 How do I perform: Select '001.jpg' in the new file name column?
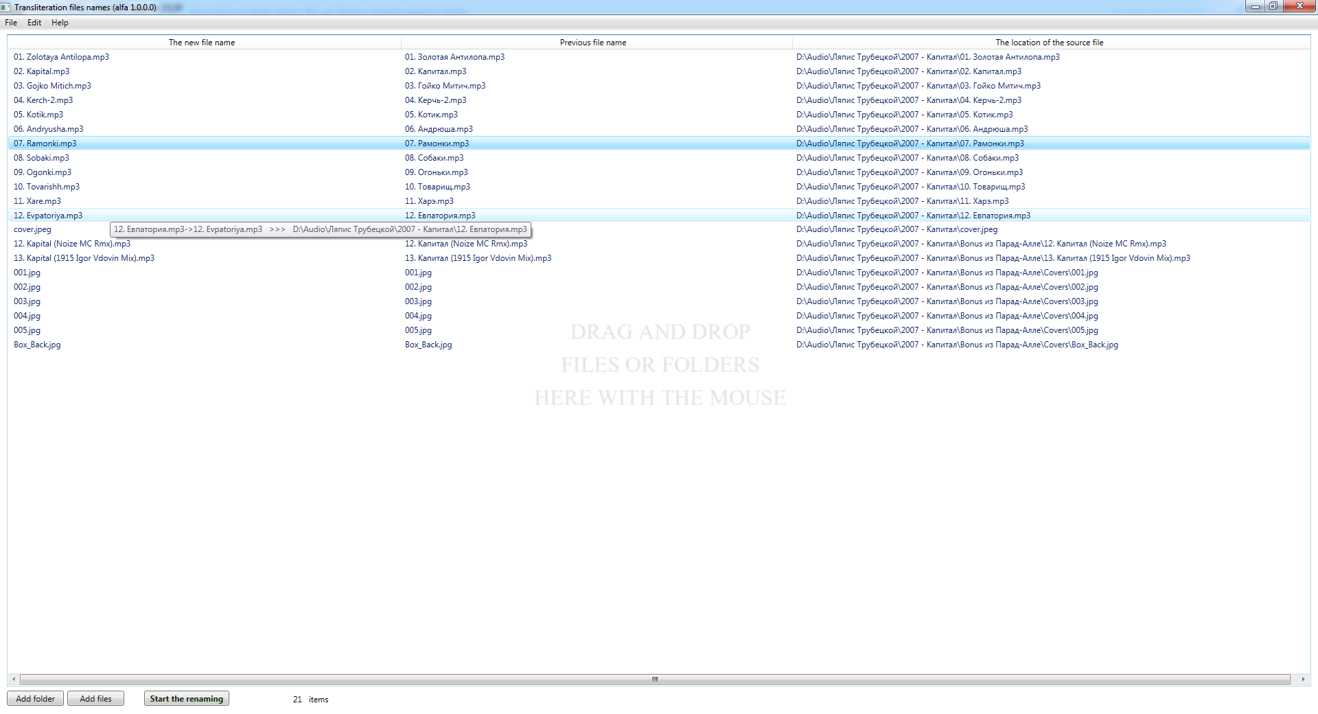(x=27, y=273)
